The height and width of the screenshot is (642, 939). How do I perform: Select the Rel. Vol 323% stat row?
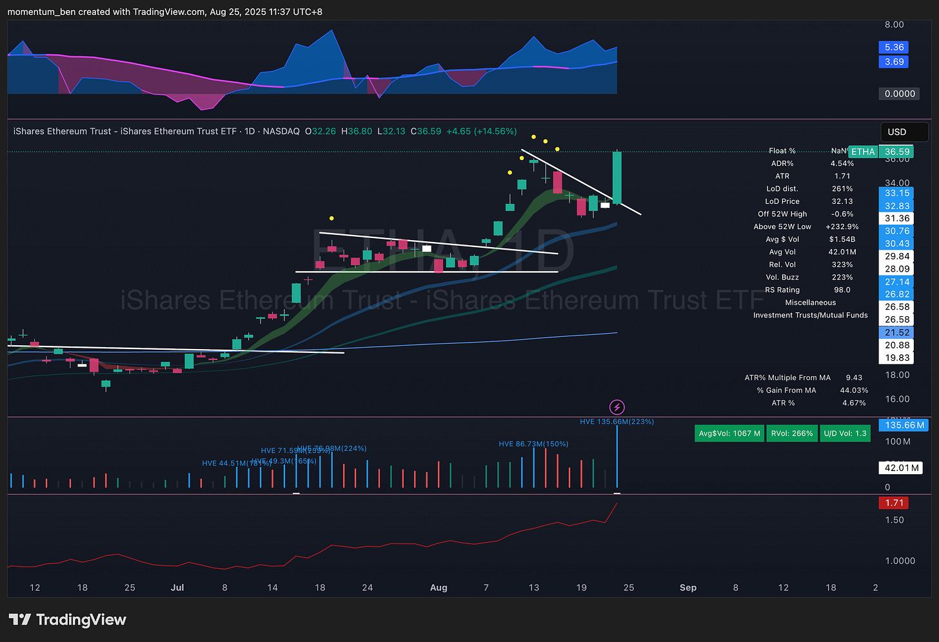(811, 265)
